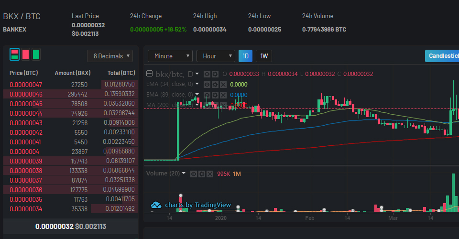Collapse the chart legend with minus box
This screenshot has height=239, width=459.
pyautogui.click(x=149, y=74)
